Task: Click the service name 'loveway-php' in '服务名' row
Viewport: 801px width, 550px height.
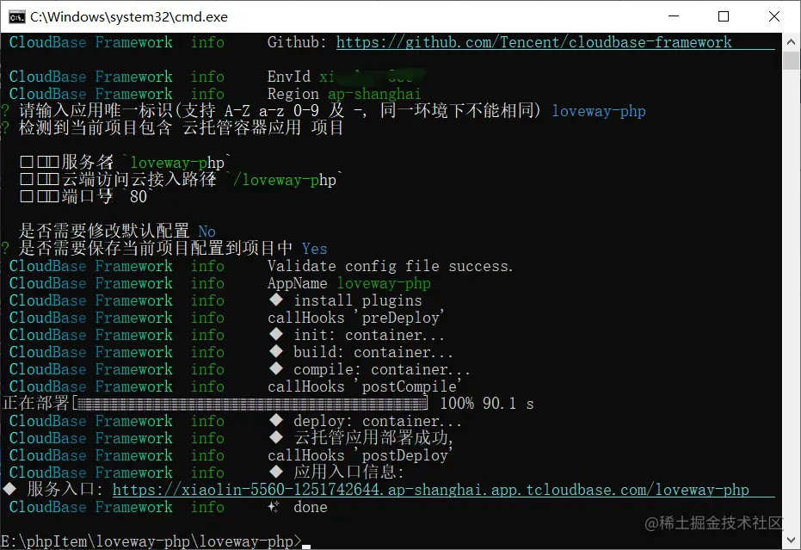Action: point(177,163)
